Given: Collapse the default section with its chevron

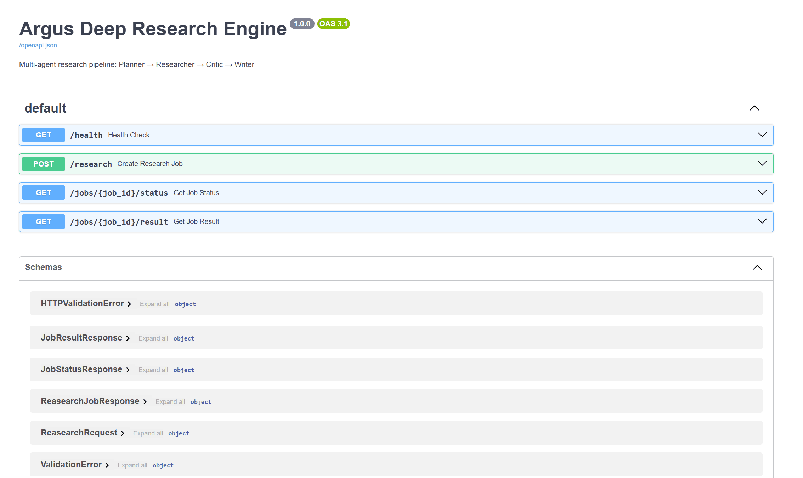Looking at the screenshot, I should pos(755,108).
